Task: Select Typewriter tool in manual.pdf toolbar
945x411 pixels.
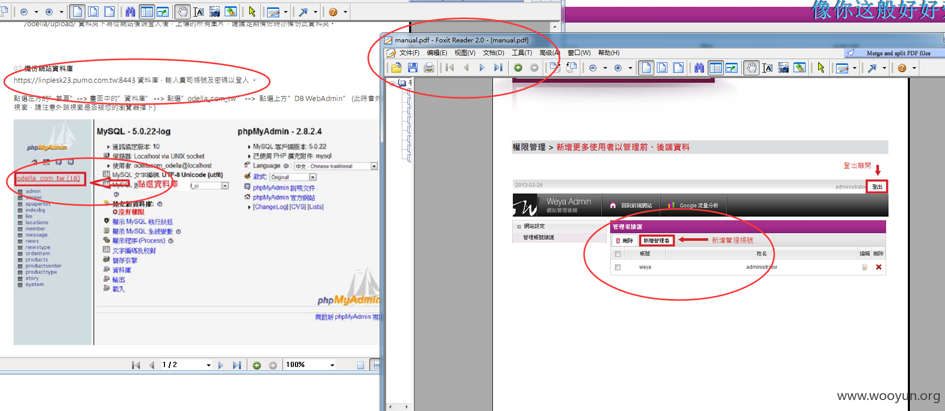Action: tap(842, 68)
